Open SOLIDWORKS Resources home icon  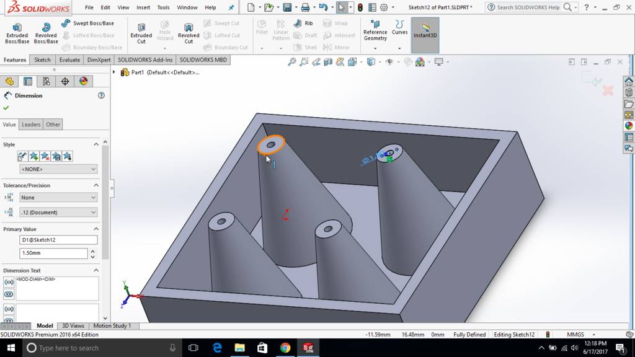point(629,81)
